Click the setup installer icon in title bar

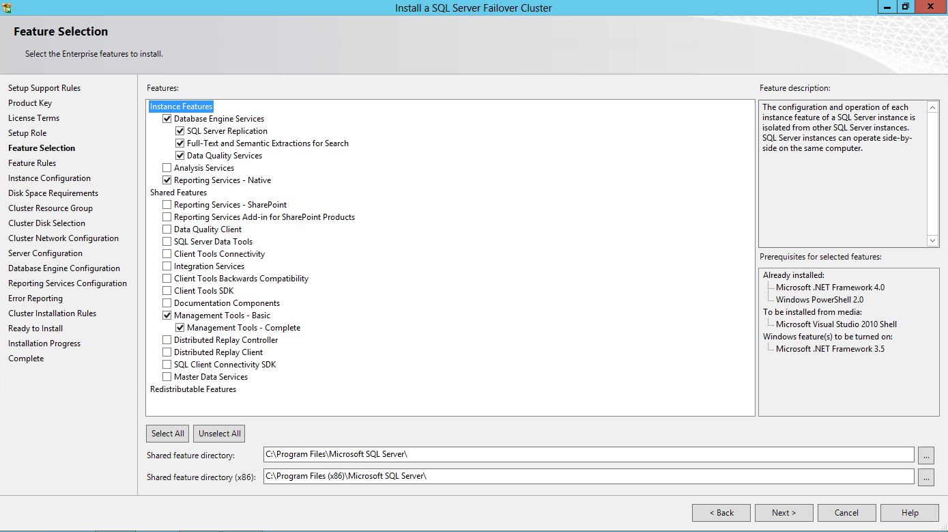pos(7,8)
